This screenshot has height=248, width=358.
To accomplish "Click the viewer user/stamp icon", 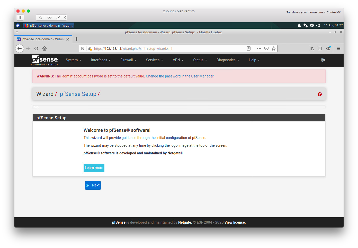I will click(58, 17).
